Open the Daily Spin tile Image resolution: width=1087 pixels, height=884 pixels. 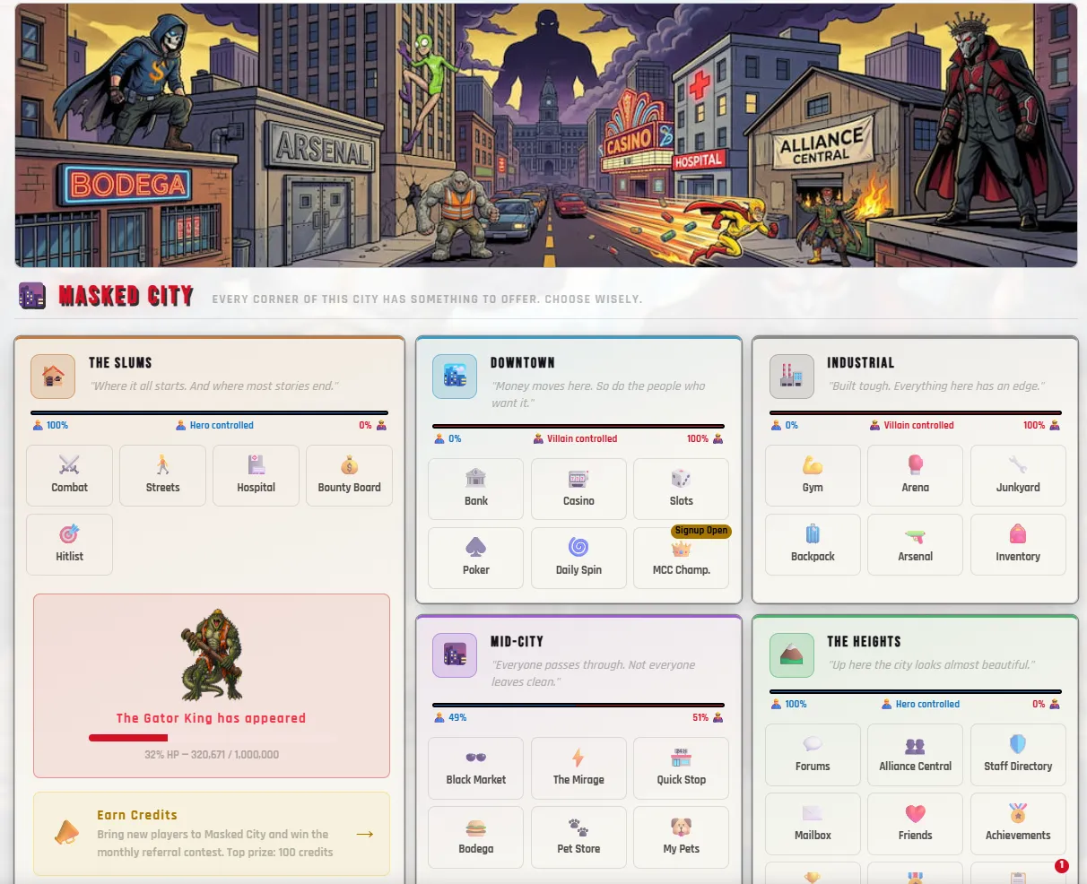tap(578, 558)
